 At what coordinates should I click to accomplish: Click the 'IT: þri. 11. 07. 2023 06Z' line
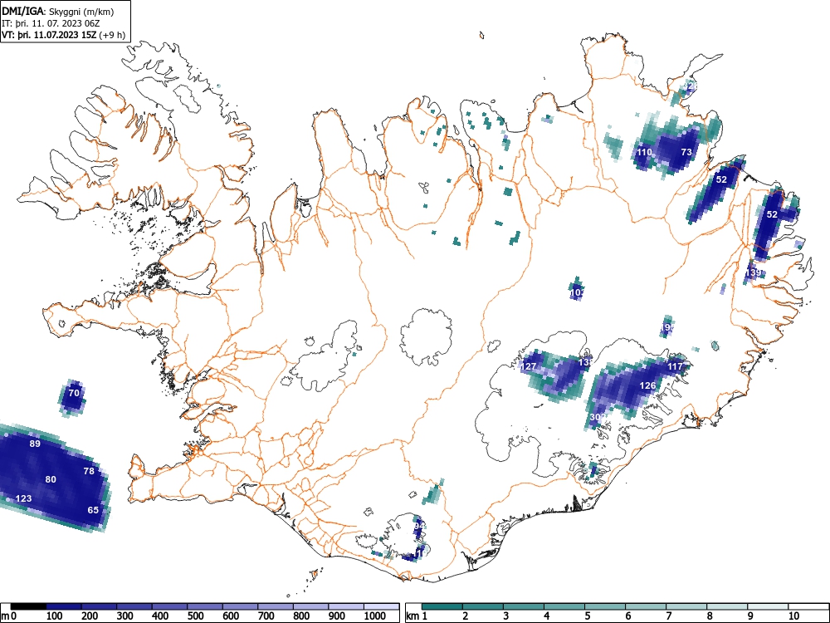point(51,23)
